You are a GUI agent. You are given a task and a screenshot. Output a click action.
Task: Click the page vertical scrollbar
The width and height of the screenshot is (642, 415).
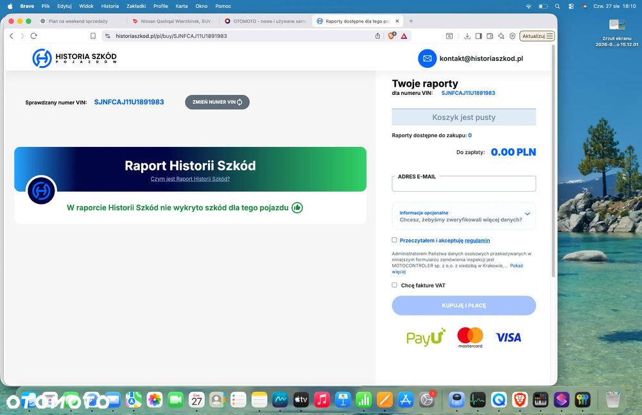[553, 162]
